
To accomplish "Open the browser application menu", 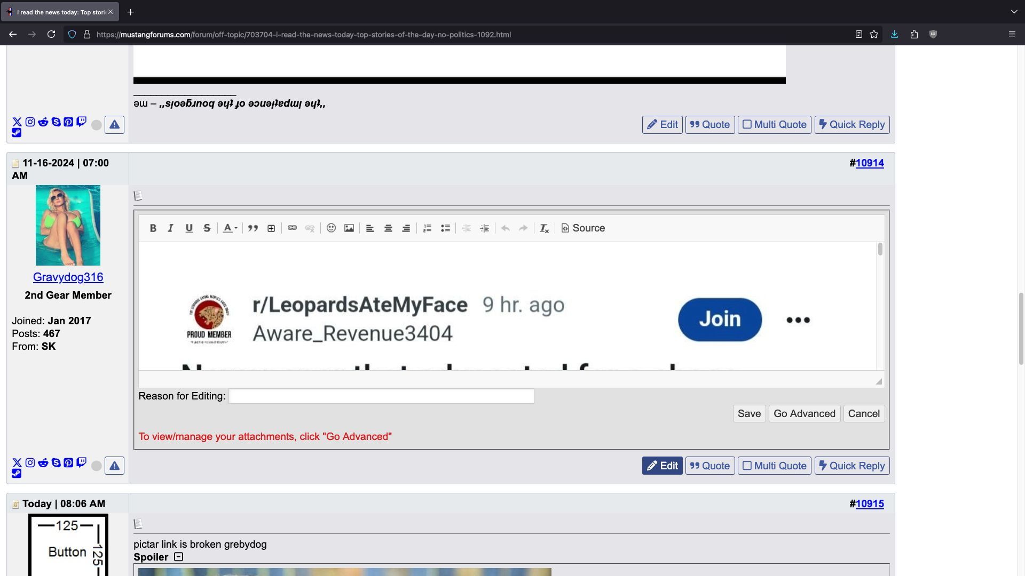I will [x=1012, y=34].
